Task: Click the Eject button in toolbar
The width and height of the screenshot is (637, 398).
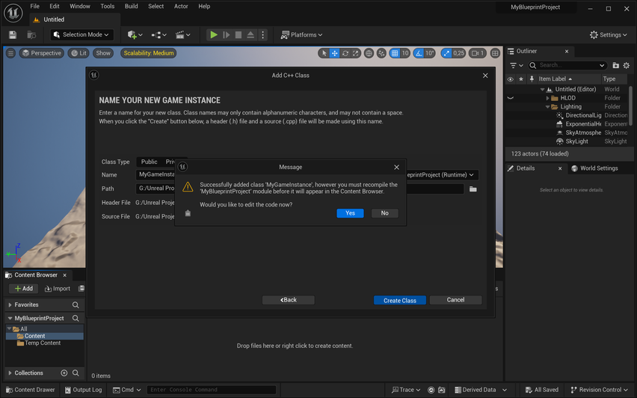Action: click(x=250, y=35)
